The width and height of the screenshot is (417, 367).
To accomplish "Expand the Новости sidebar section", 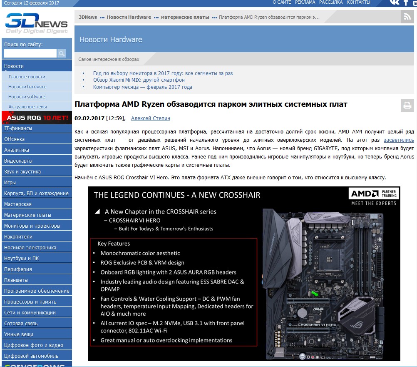I will 14,66.
